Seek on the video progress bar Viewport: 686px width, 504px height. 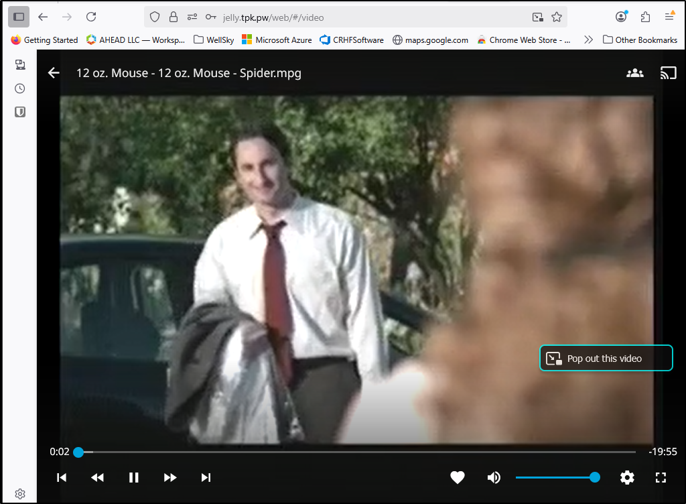356,452
